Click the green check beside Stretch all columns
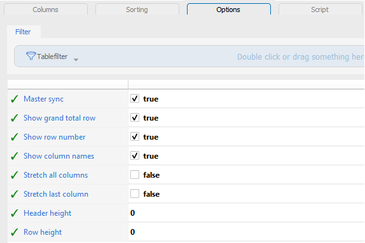The height and width of the screenshot is (243, 365). pyautogui.click(x=15, y=175)
